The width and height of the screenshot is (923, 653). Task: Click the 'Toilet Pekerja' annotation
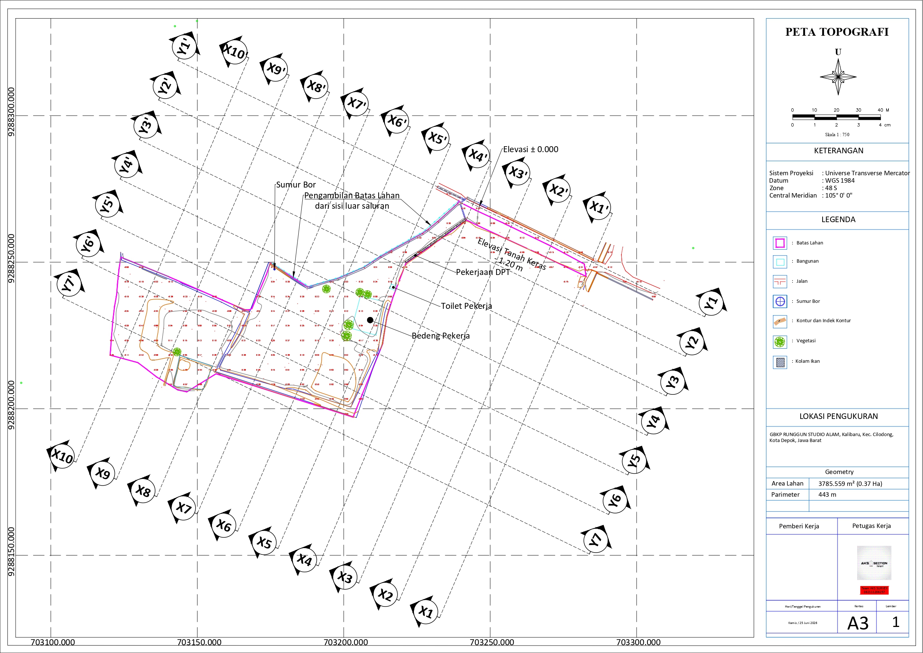466,306
